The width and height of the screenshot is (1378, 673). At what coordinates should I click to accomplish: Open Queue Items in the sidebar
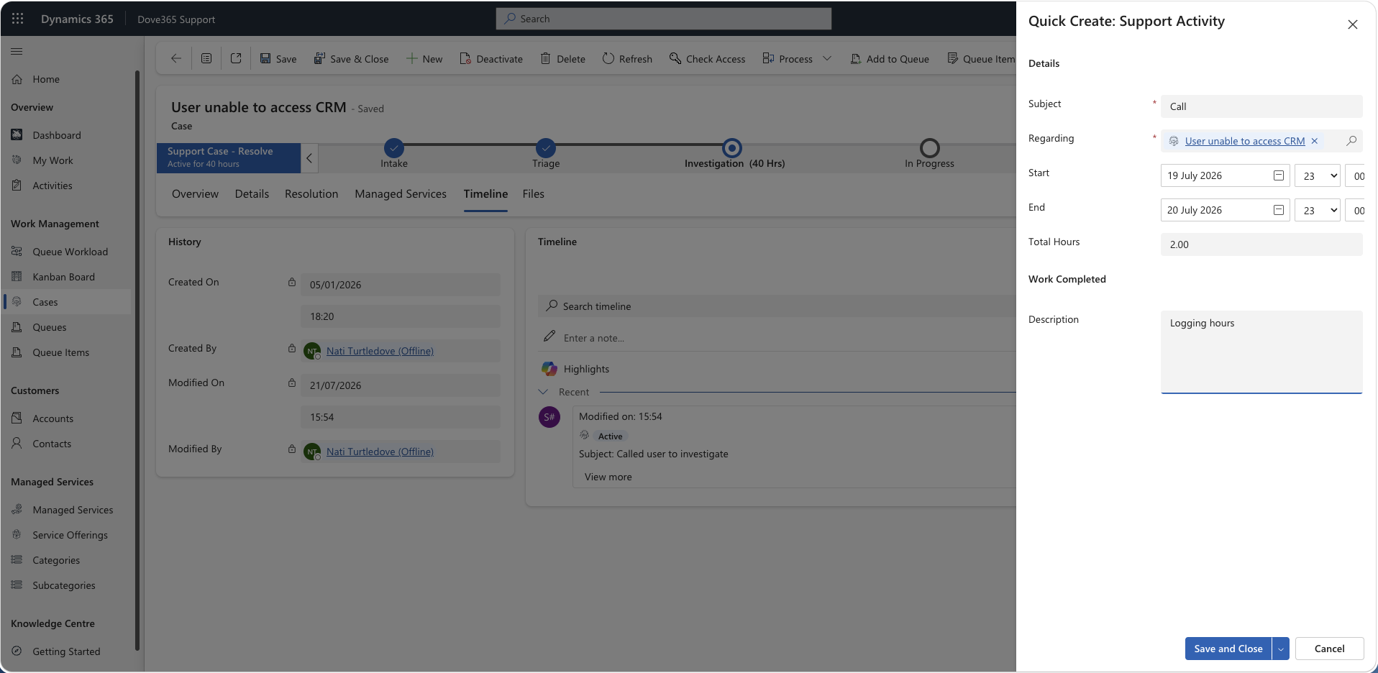(x=68, y=352)
